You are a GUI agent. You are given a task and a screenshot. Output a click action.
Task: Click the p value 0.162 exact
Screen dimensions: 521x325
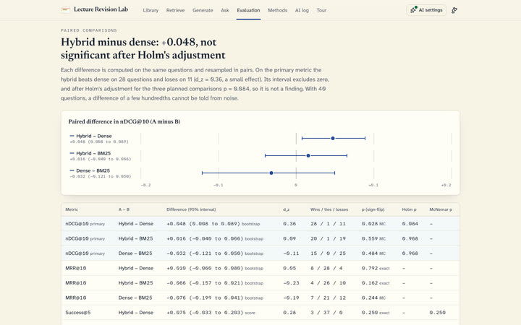coord(376,283)
